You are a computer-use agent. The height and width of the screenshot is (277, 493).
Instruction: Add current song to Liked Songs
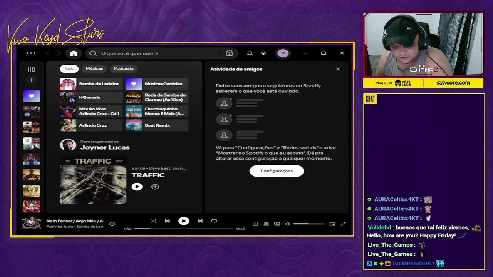112,224
